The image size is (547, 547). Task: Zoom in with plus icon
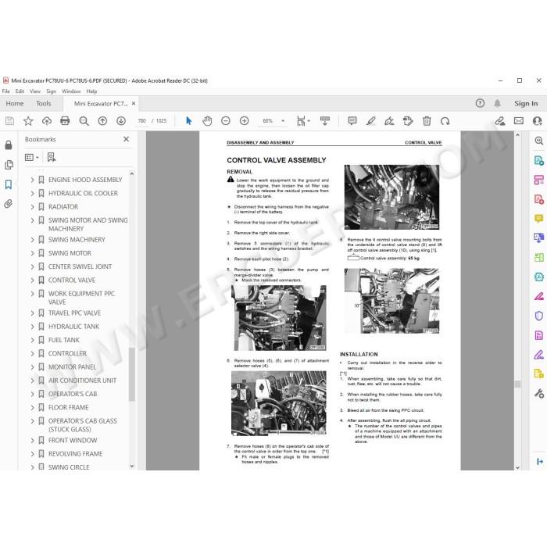click(x=244, y=121)
